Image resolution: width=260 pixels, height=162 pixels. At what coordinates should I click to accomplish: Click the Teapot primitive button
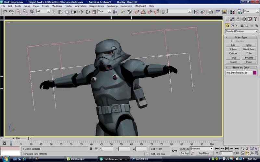coord(233,62)
